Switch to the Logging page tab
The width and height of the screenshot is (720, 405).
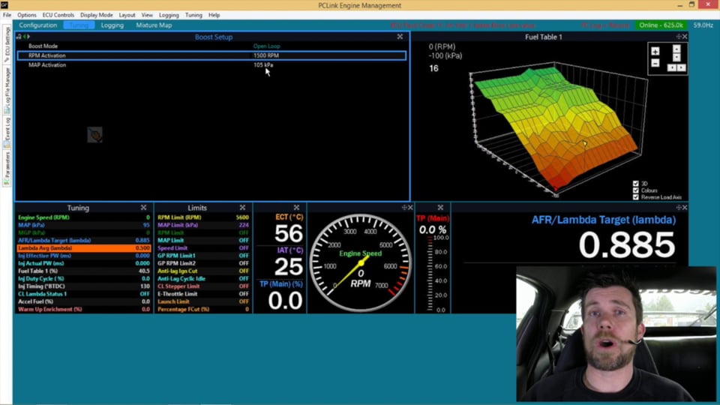pyautogui.click(x=112, y=25)
